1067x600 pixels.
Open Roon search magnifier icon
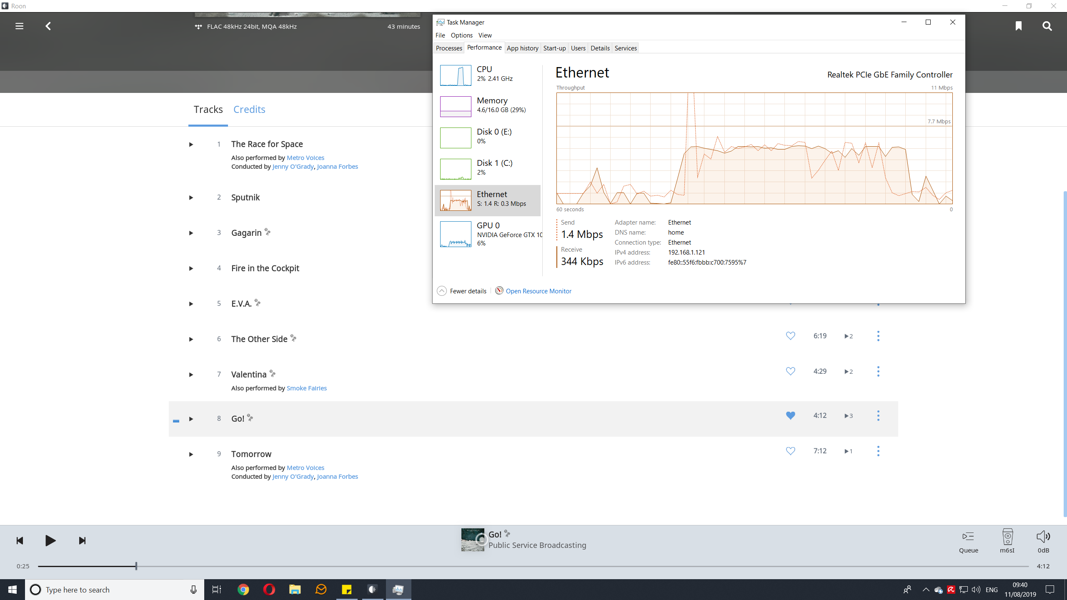(x=1047, y=26)
